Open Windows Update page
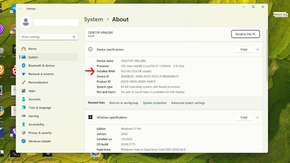This screenshot has height=163, width=290. pos(49,141)
